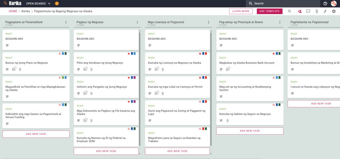Viewport: 340px width, 159px height.
Task: Open Magrehistro para sa Seguro sa Kawalan card
Action: pos(177,137)
